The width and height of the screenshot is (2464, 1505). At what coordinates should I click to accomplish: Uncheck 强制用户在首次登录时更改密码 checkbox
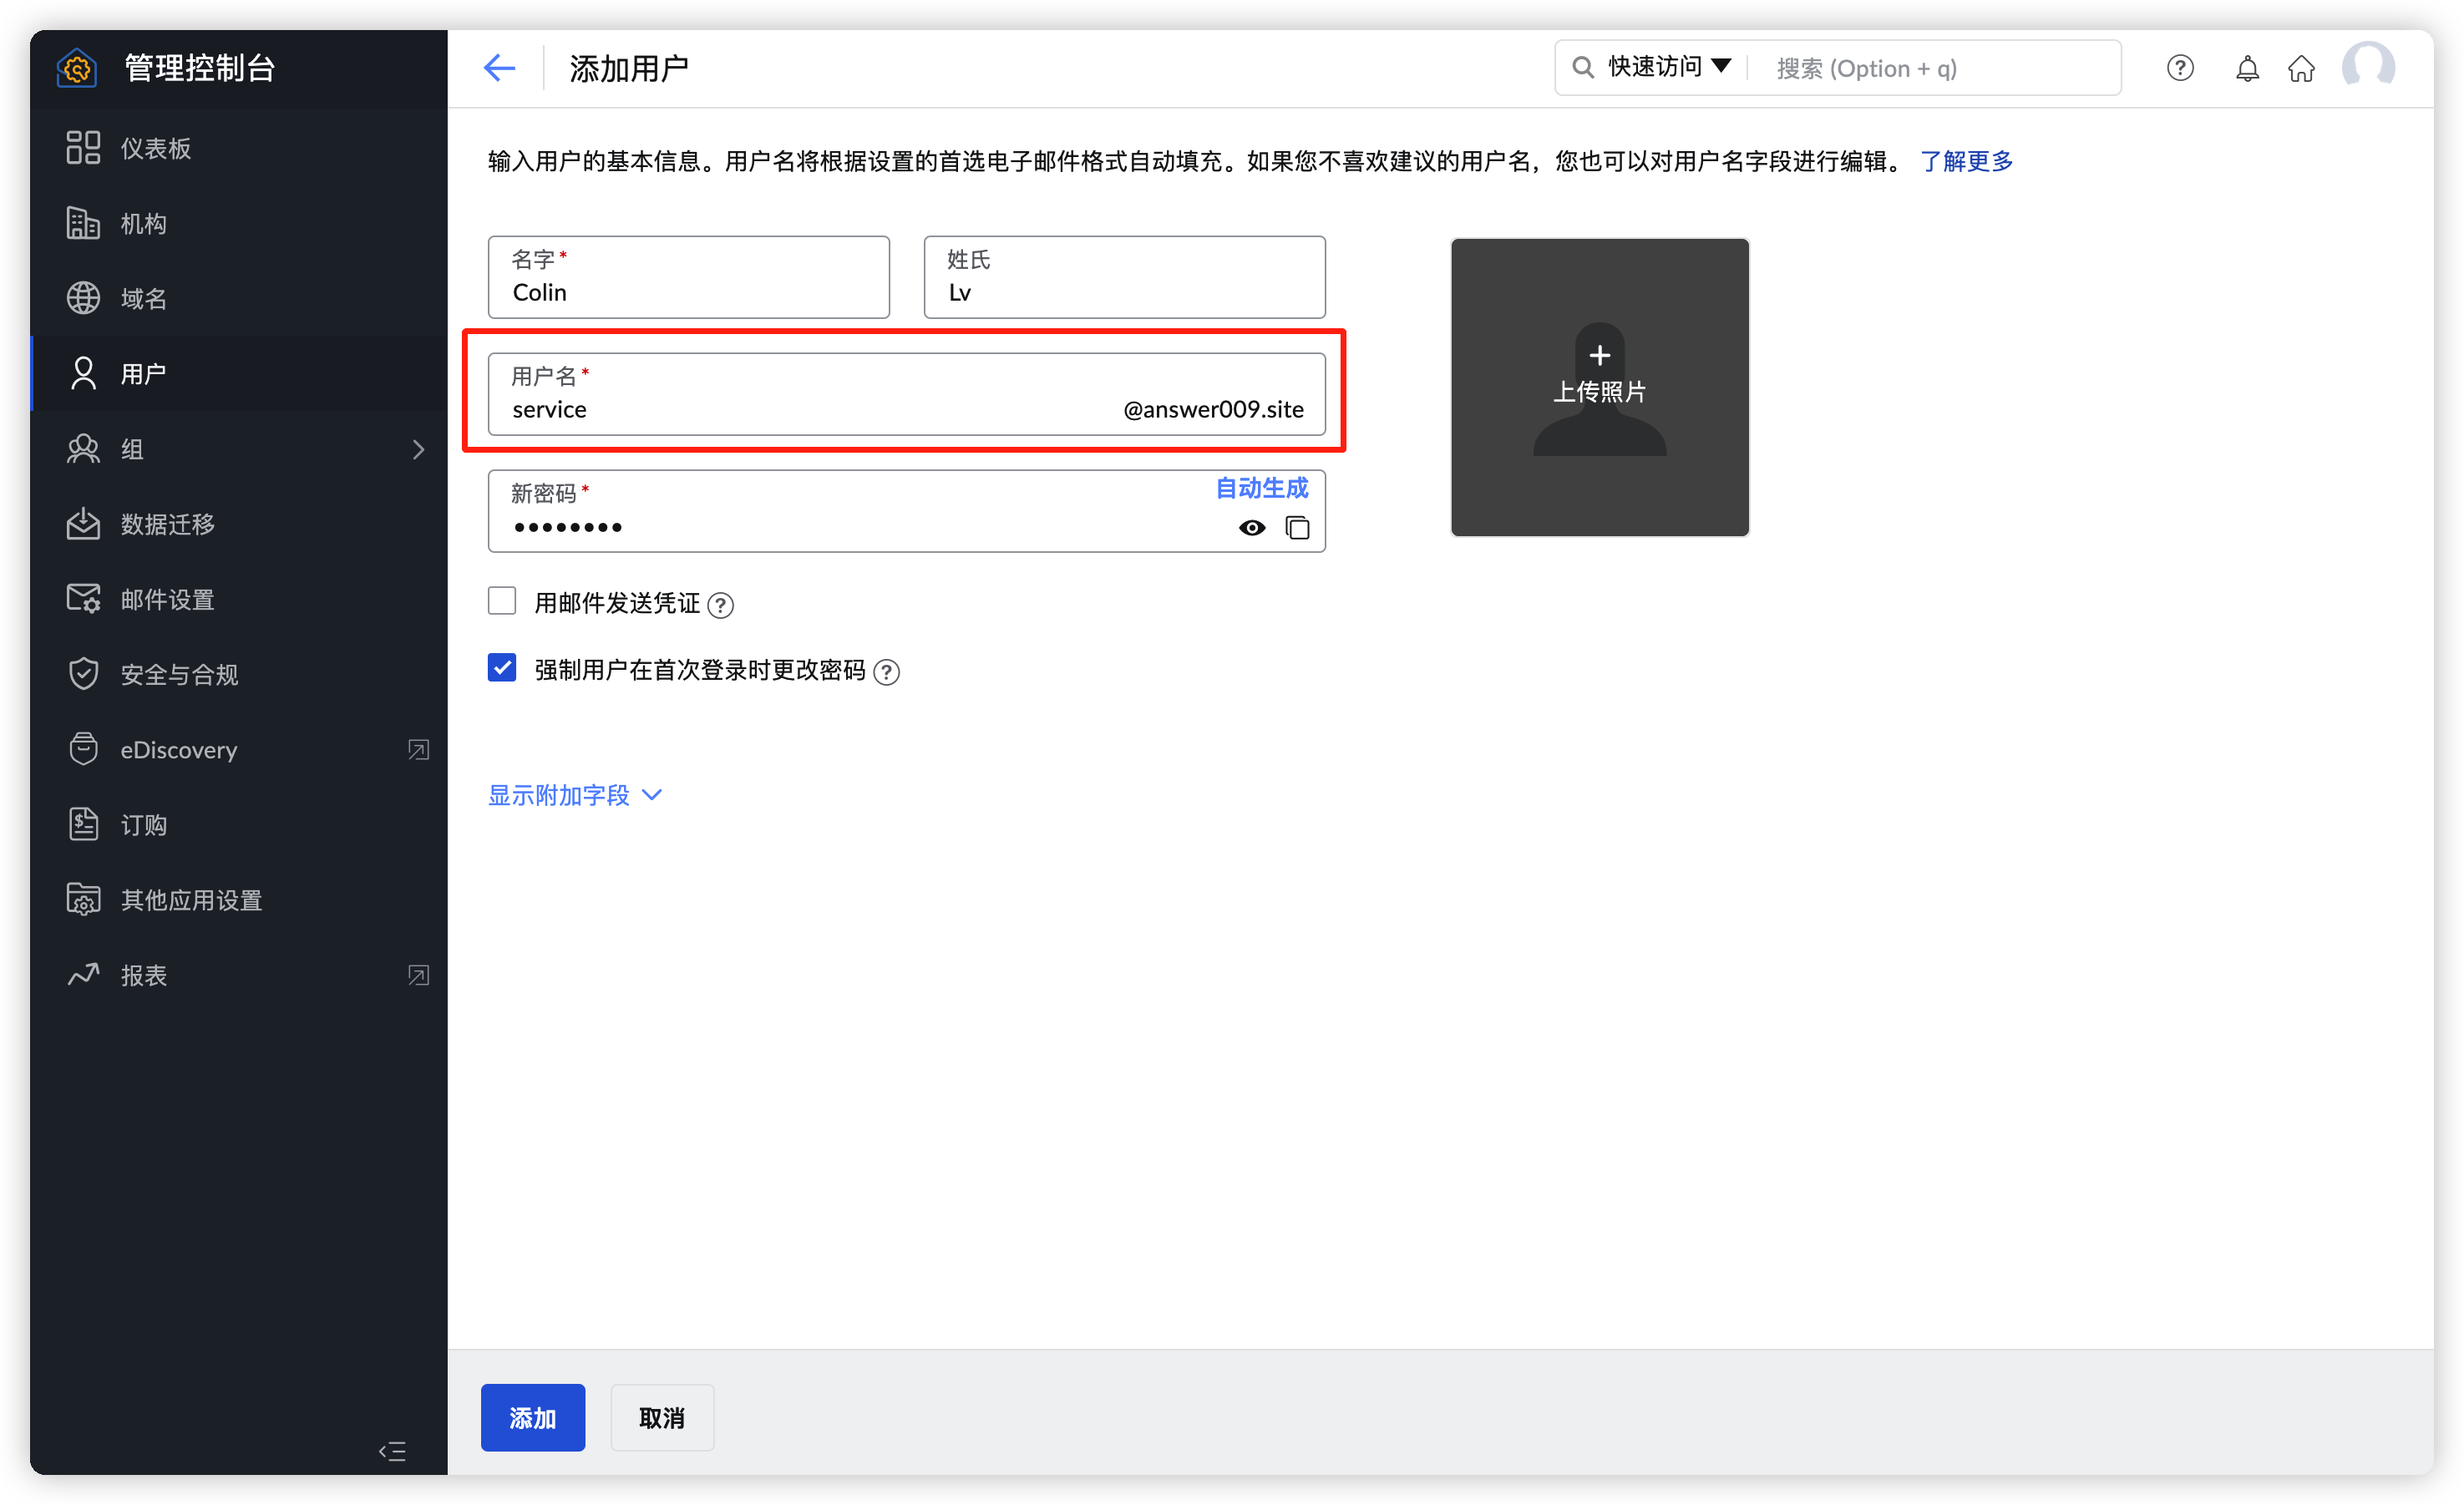(502, 668)
